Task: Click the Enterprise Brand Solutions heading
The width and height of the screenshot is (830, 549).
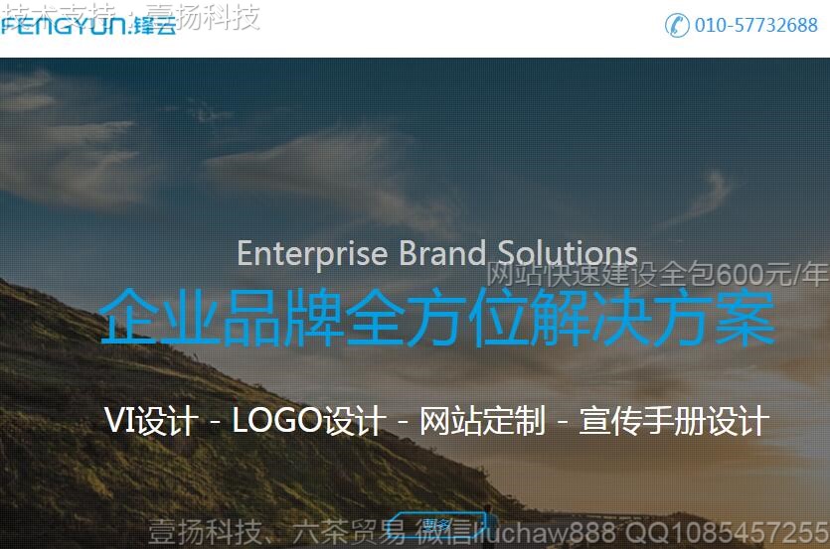Action: coord(437,253)
